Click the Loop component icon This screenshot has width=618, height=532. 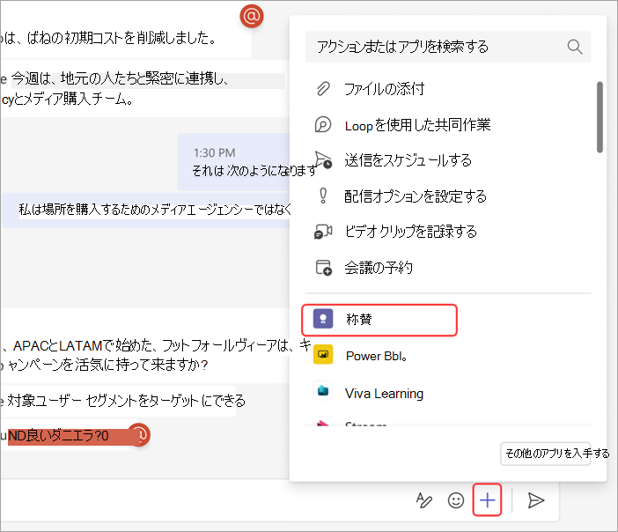click(x=323, y=124)
